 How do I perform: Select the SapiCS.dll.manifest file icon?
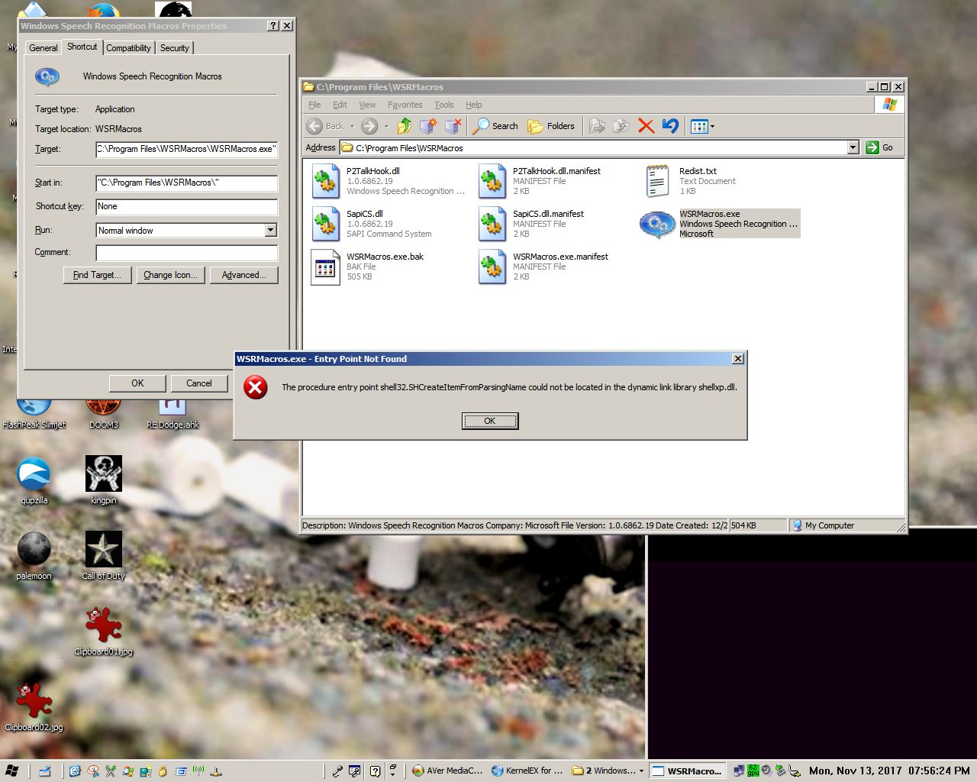click(x=492, y=225)
